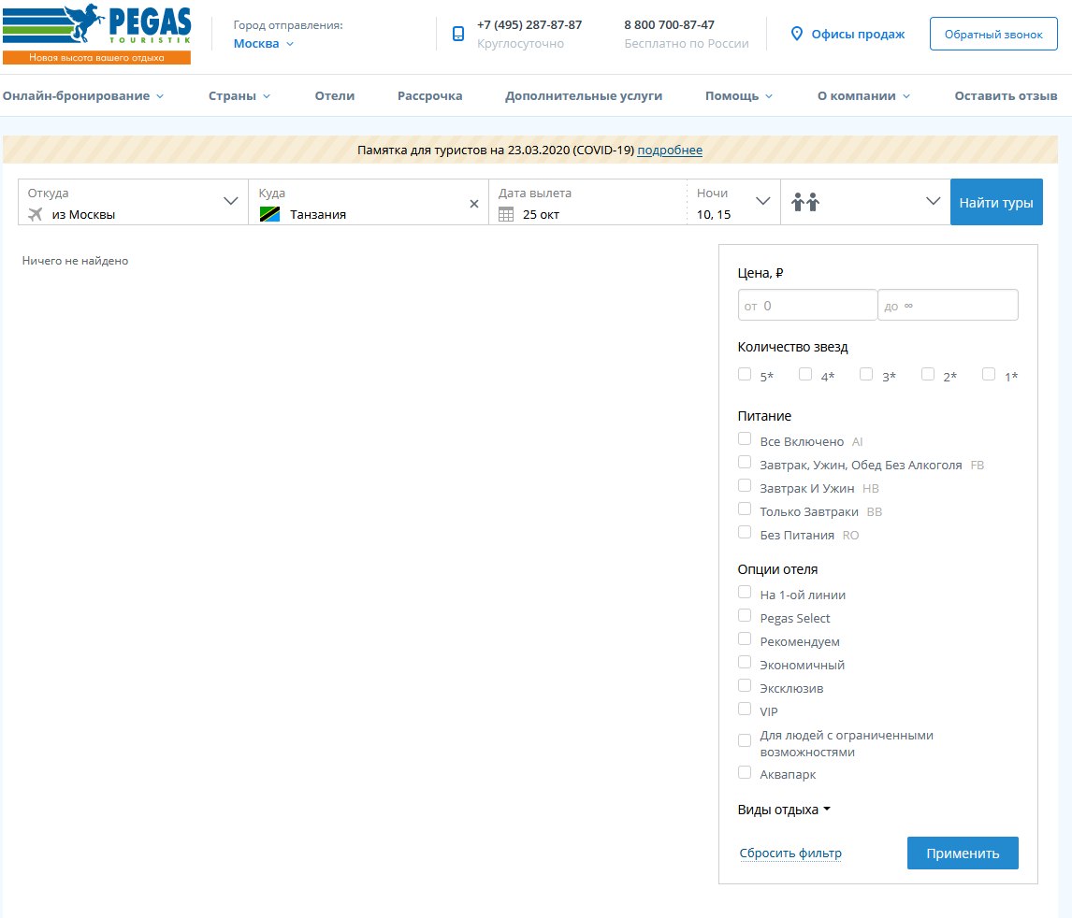
Task: Check the 3* stars checkbox
Action: click(x=866, y=374)
